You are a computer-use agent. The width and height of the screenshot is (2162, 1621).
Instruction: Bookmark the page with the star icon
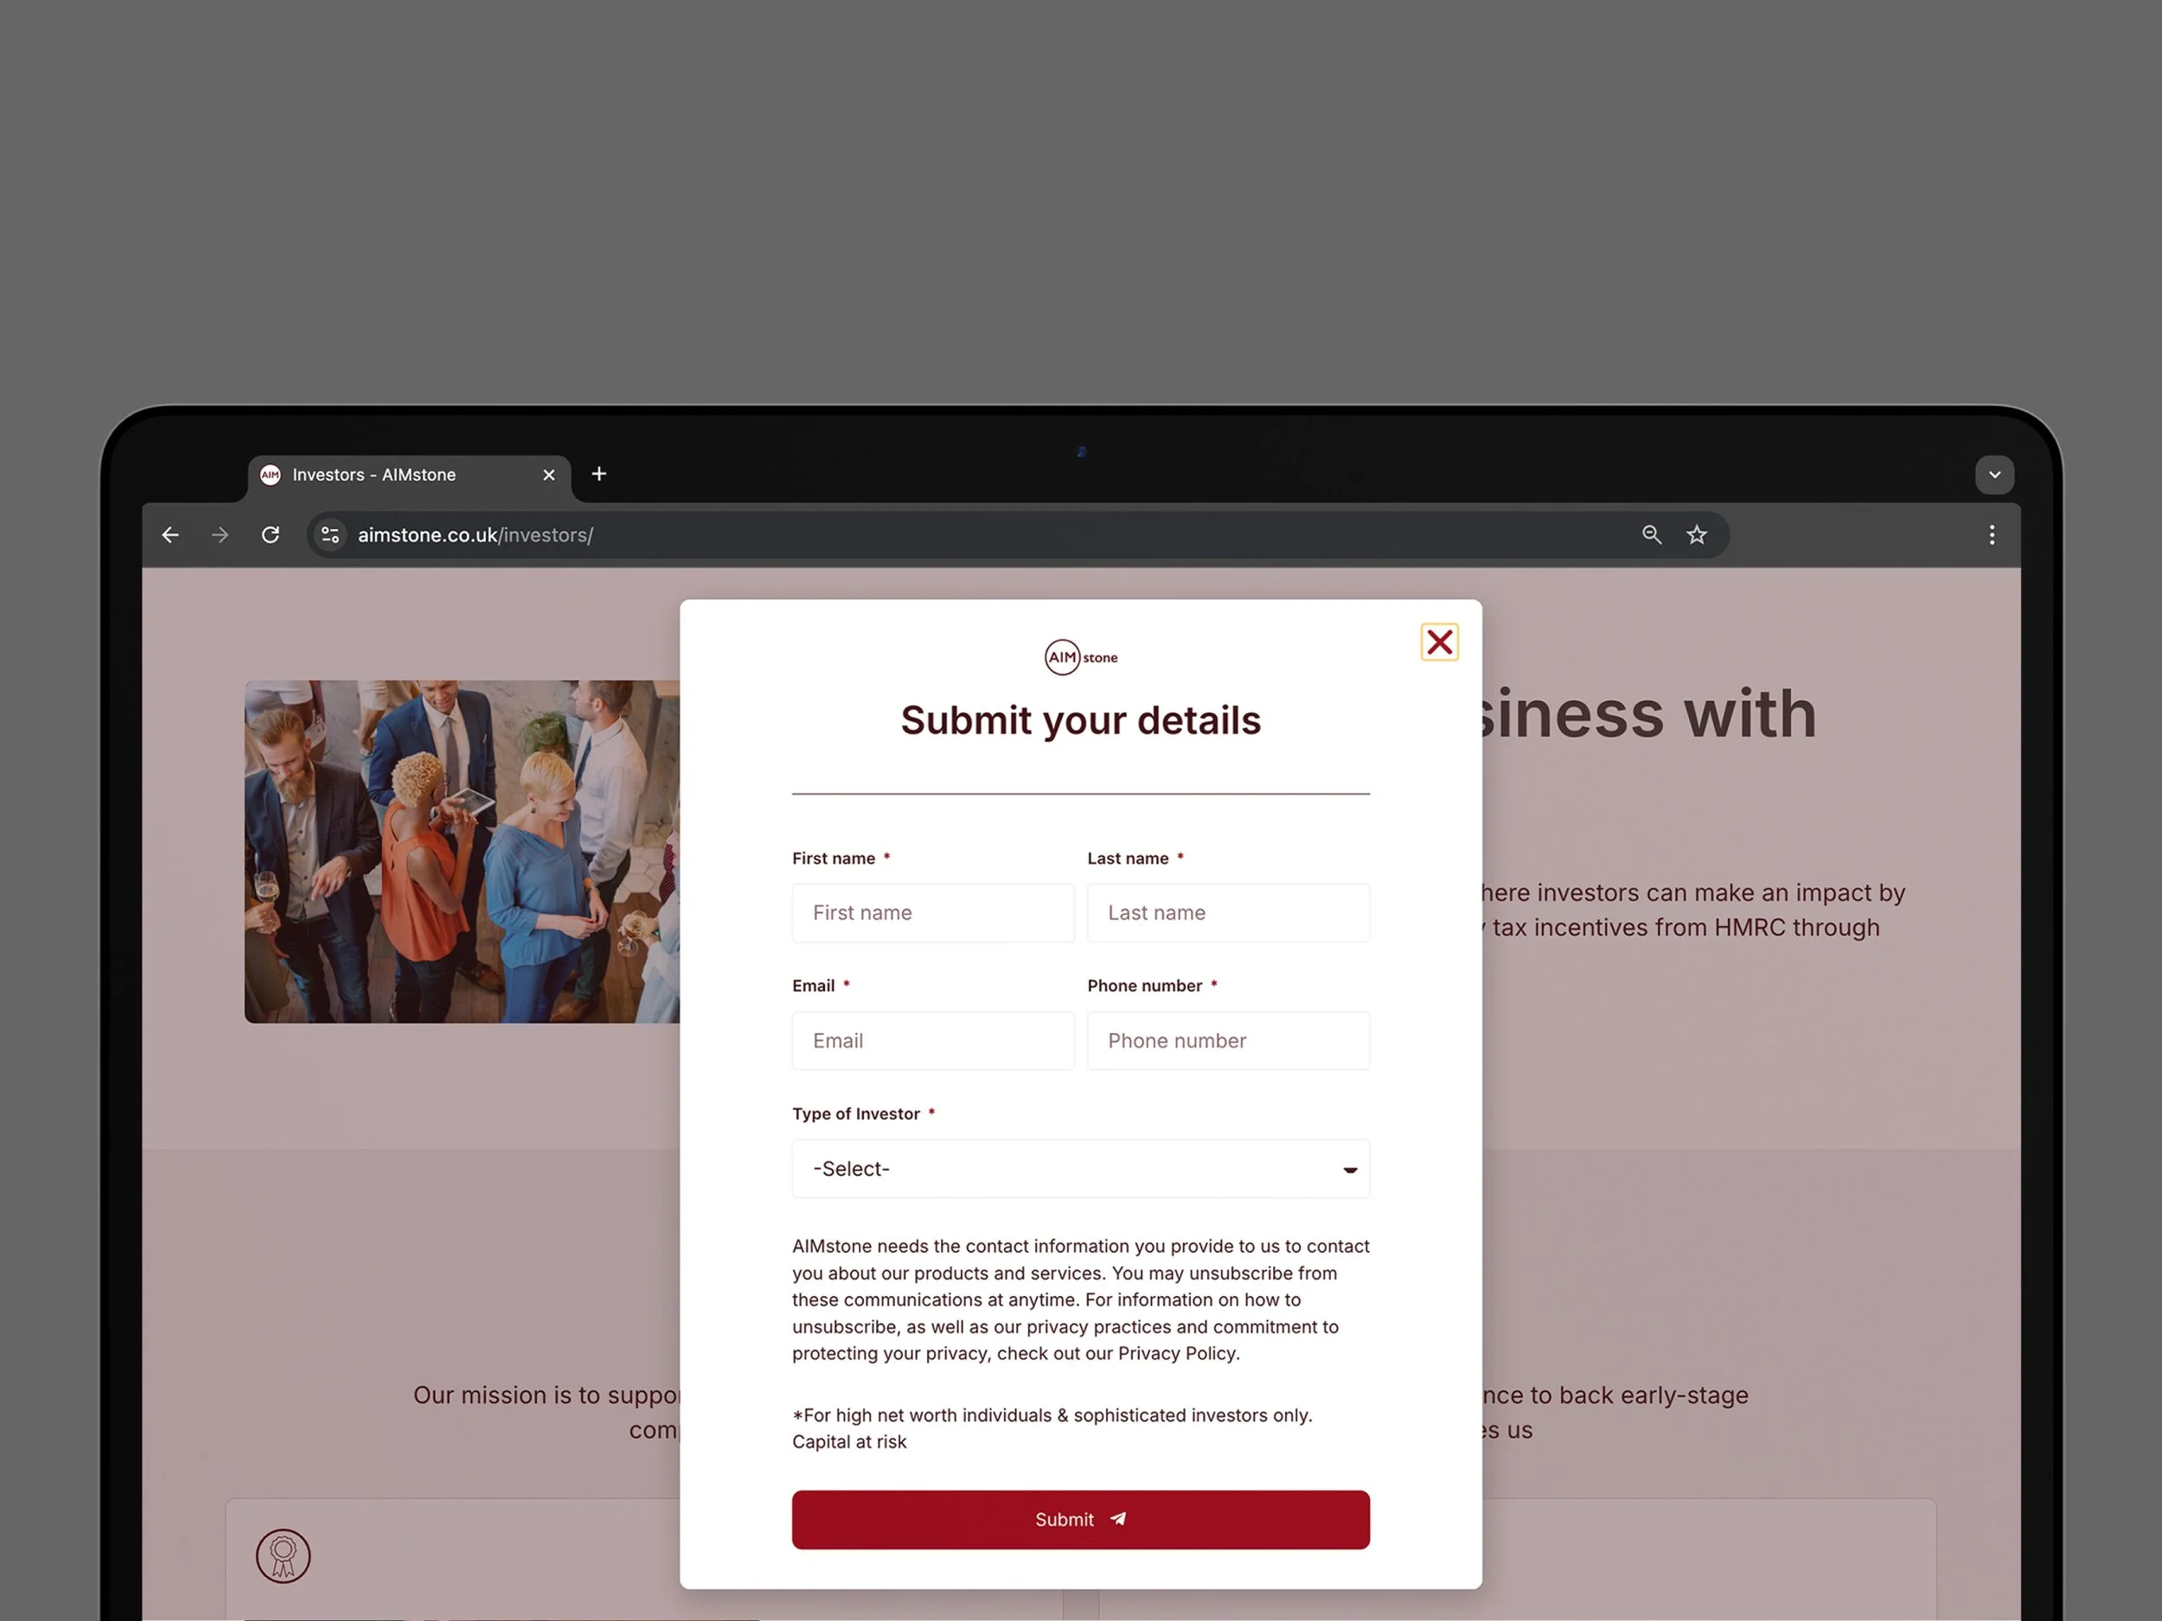1698,534
